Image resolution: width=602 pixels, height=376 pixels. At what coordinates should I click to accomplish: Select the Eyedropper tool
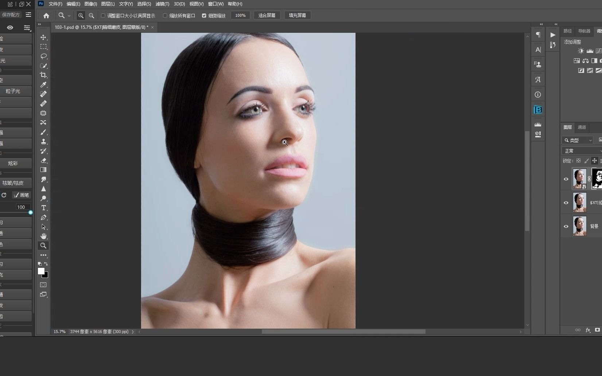pyautogui.click(x=43, y=85)
